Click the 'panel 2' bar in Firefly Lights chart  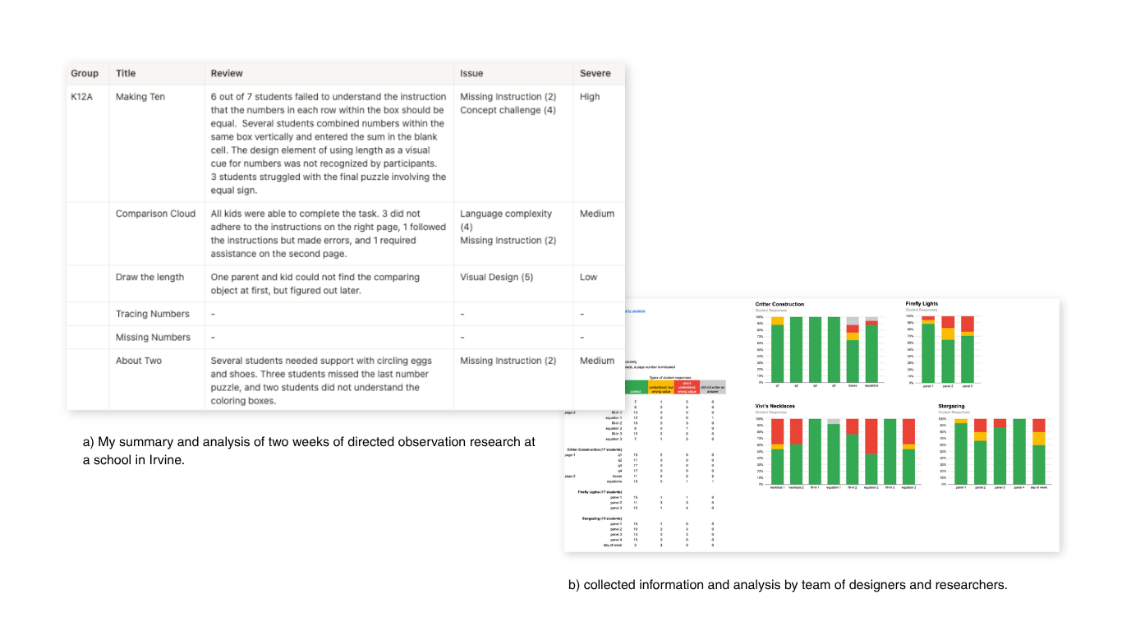(948, 350)
